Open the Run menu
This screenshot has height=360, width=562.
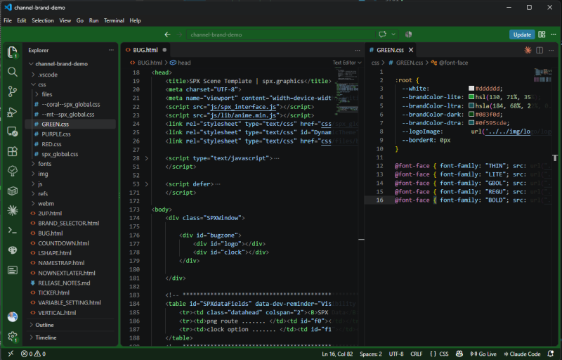point(93,20)
